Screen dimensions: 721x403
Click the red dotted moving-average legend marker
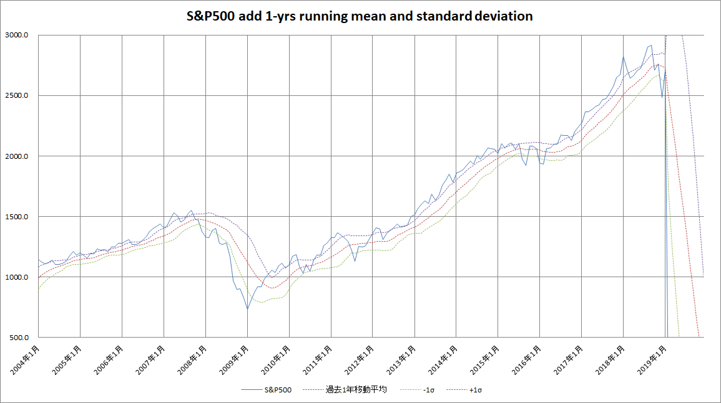pyautogui.click(x=313, y=390)
